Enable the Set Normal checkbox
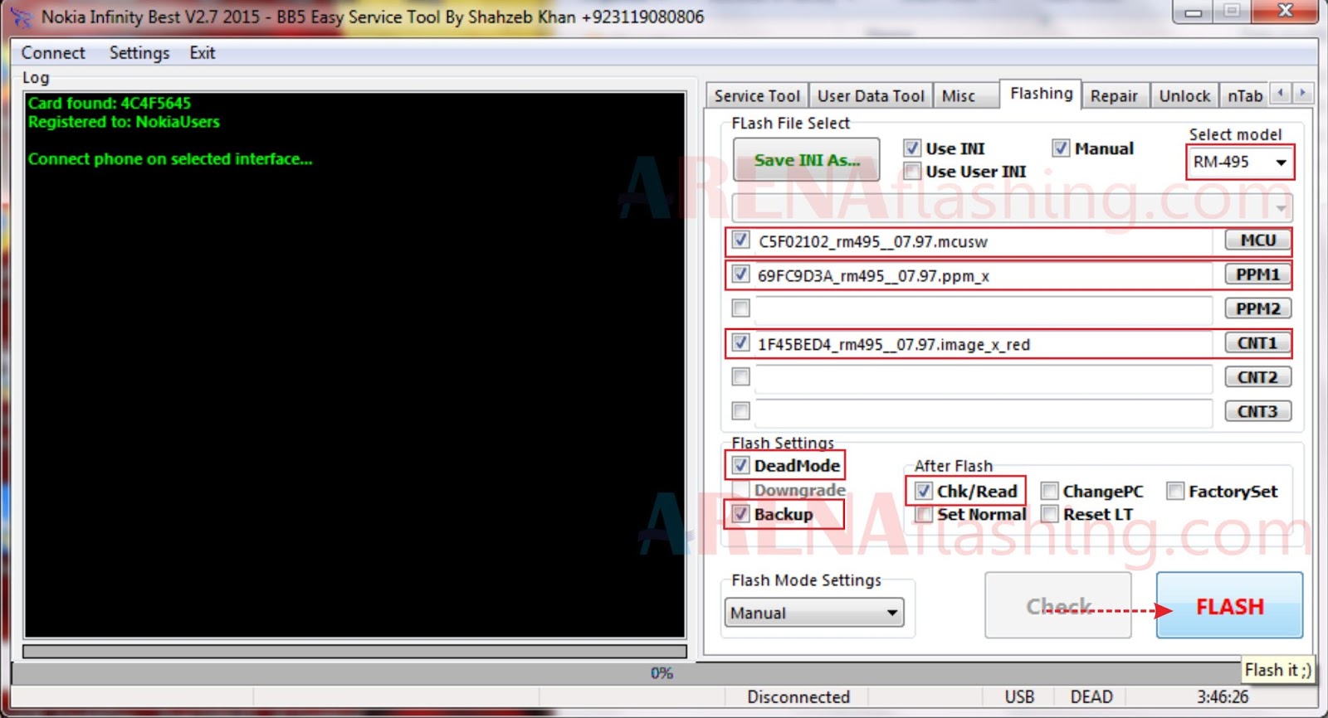The height and width of the screenshot is (718, 1328). [923, 514]
